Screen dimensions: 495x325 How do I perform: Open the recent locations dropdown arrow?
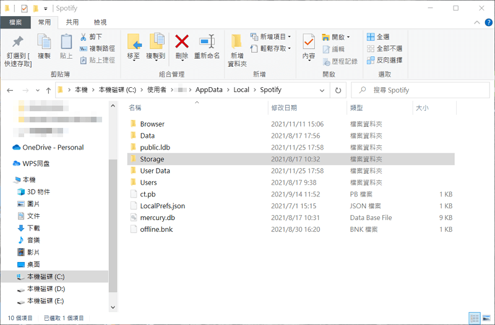click(38, 90)
